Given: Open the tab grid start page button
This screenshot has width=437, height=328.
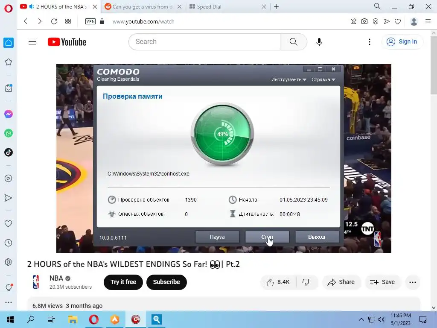Looking at the screenshot, I should pos(68,21).
